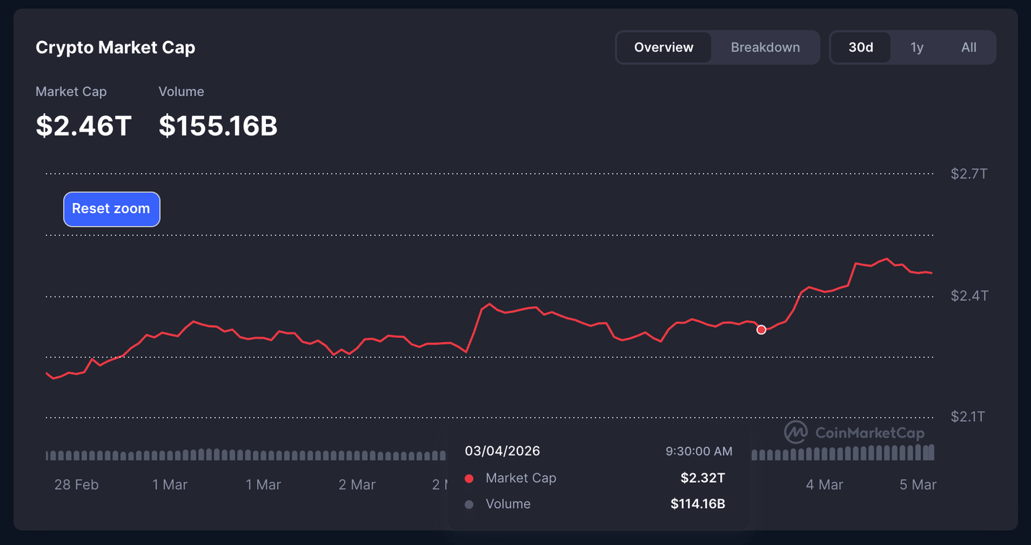Open the Breakdown tab
This screenshot has width=1031, height=545.
pyautogui.click(x=765, y=48)
